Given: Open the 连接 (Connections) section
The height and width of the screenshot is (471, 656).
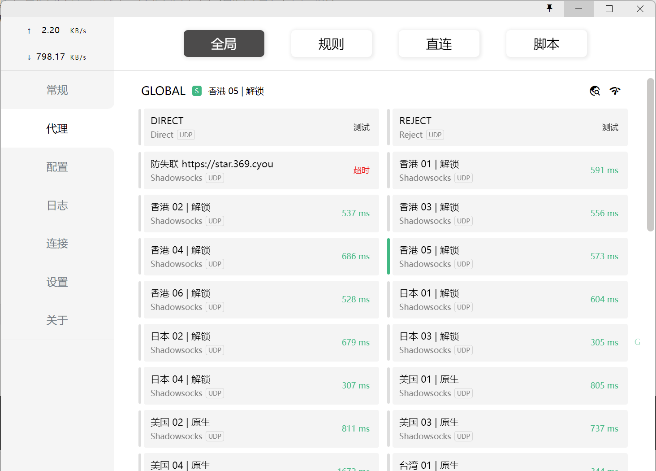Looking at the screenshot, I should (57, 244).
